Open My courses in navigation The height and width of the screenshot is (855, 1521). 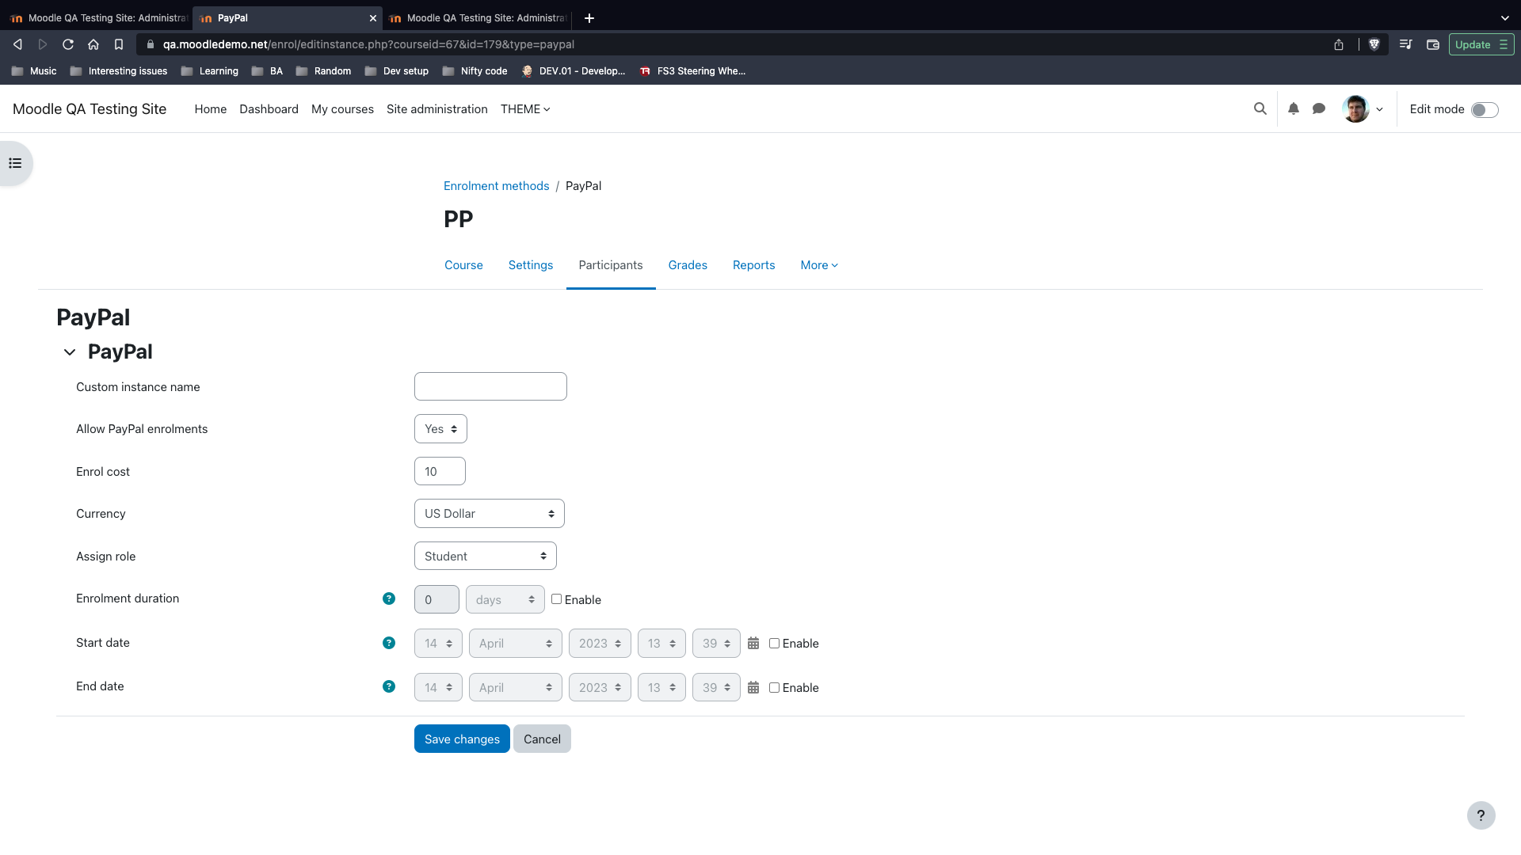tap(342, 109)
